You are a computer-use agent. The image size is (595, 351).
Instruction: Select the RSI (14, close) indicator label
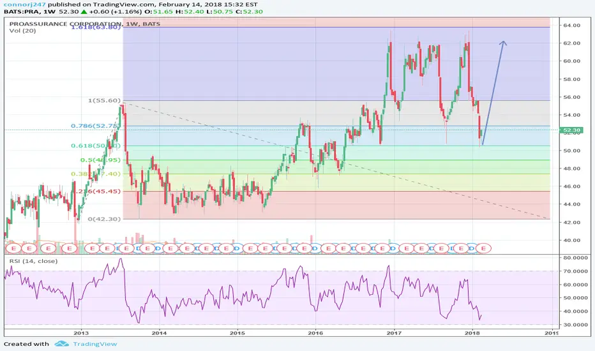33,261
